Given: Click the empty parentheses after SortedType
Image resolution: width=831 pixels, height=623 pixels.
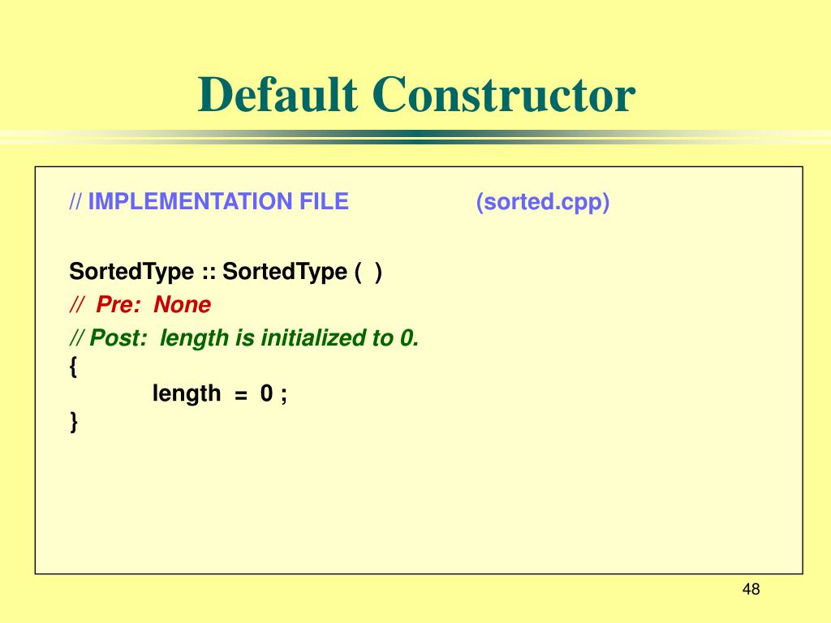Looking at the screenshot, I should click(x=368, y=272).
